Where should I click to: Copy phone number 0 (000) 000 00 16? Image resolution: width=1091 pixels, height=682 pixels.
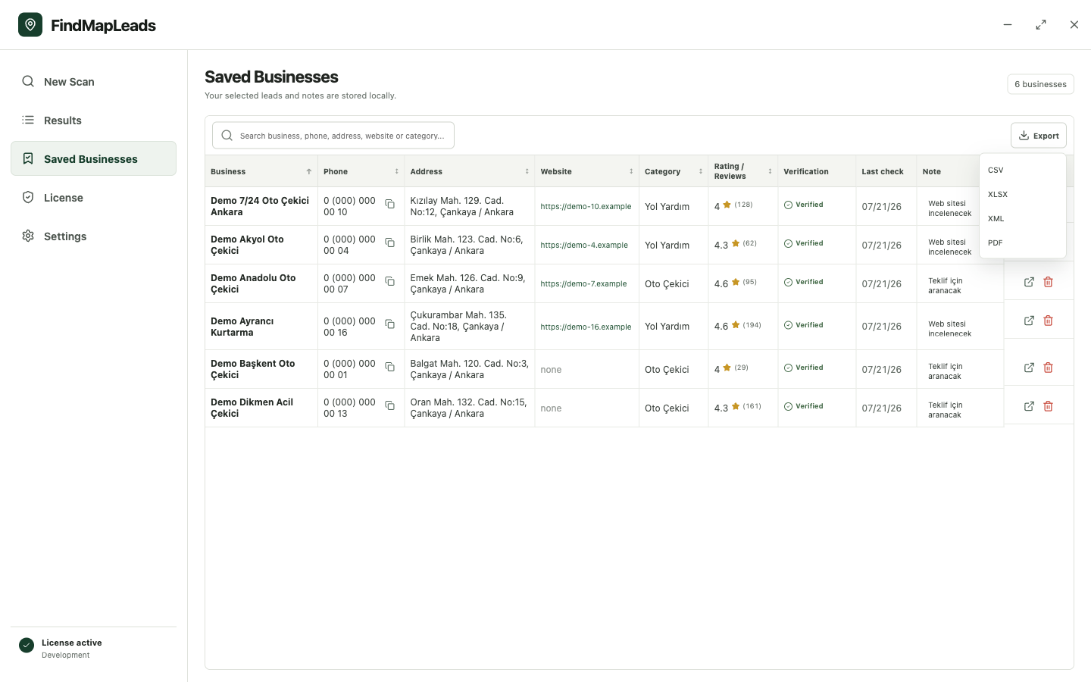(389, 324)
